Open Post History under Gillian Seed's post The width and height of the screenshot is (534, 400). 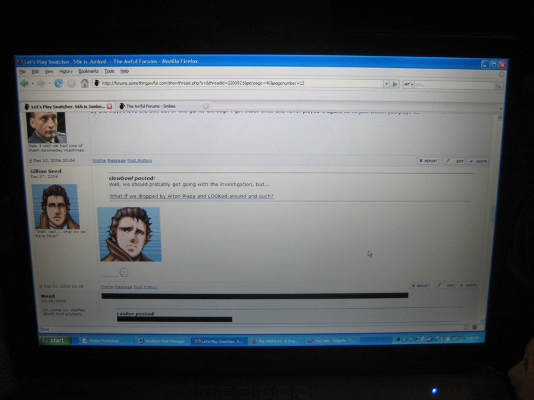pyautogui.click(x=146, y=287)
